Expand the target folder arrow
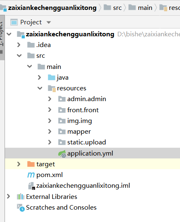 coord(19,164)
